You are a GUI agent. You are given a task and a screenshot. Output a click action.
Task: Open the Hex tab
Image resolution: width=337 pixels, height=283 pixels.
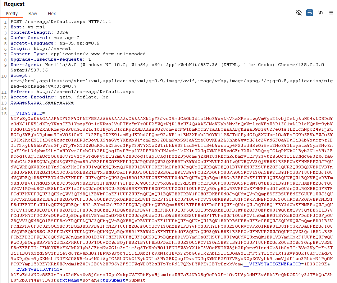pos(52,14)
